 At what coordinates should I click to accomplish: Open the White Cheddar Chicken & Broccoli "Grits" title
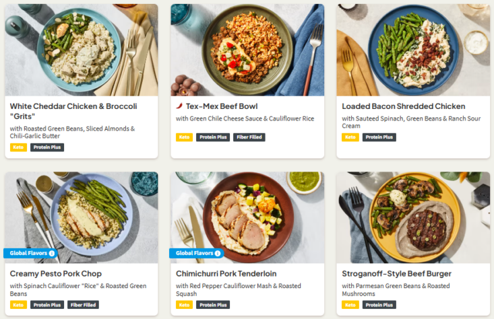73,111
